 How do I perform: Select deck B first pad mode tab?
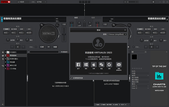[140, 29]
